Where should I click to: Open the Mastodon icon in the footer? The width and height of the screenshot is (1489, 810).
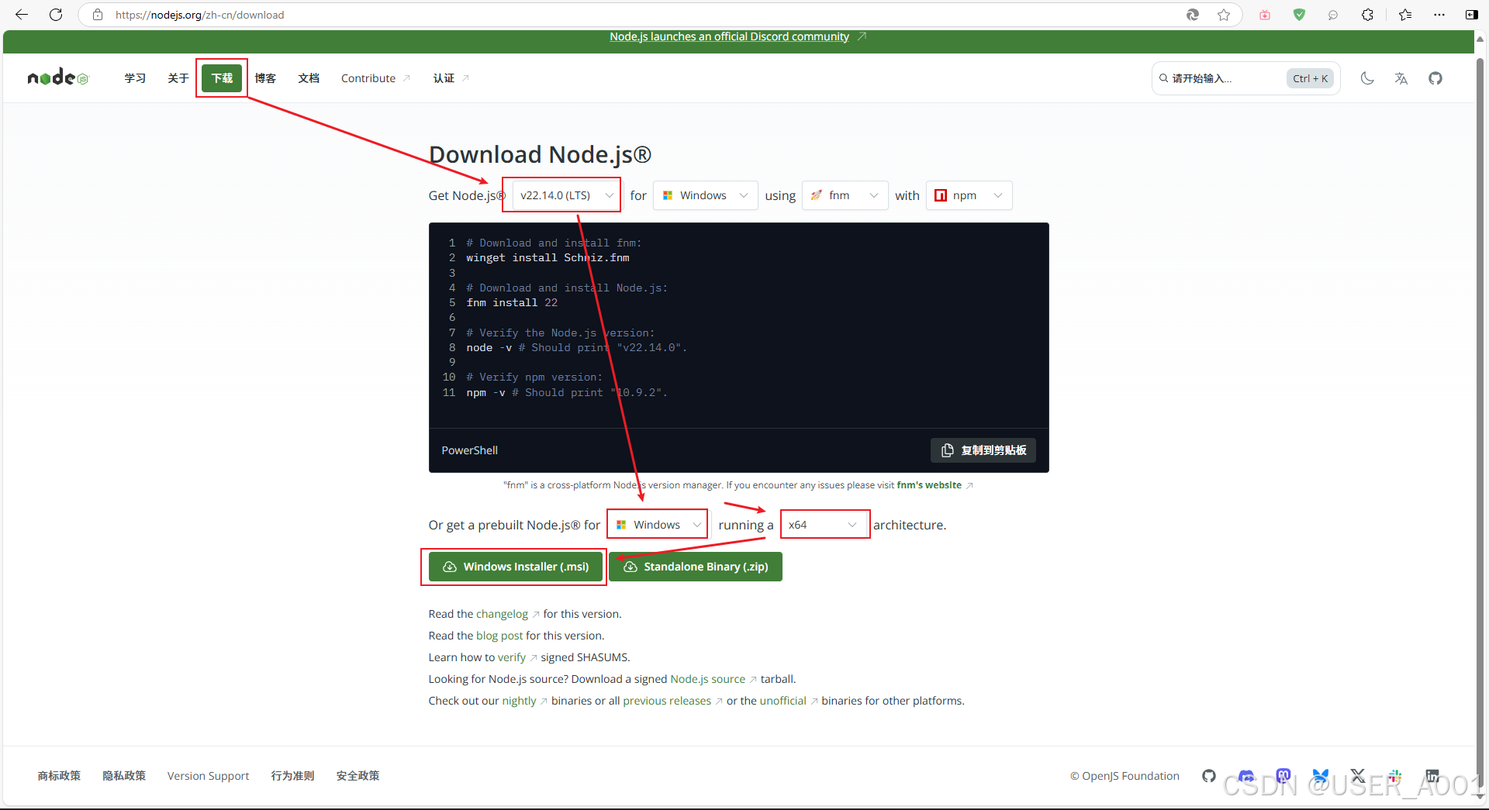[x=1283, y=776]
